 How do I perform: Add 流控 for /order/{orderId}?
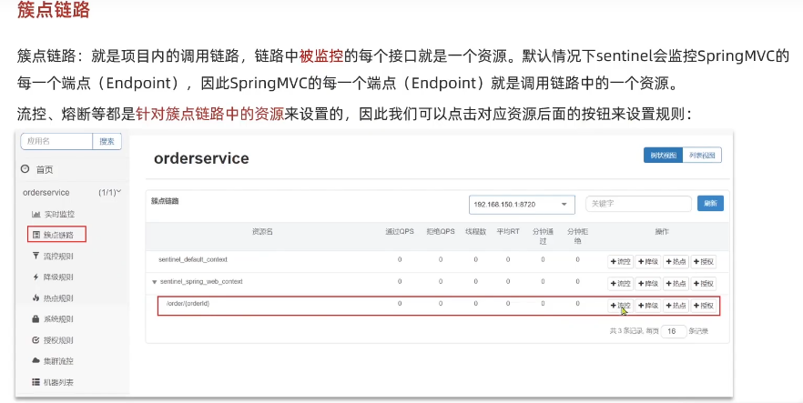[x=620, y=306]
